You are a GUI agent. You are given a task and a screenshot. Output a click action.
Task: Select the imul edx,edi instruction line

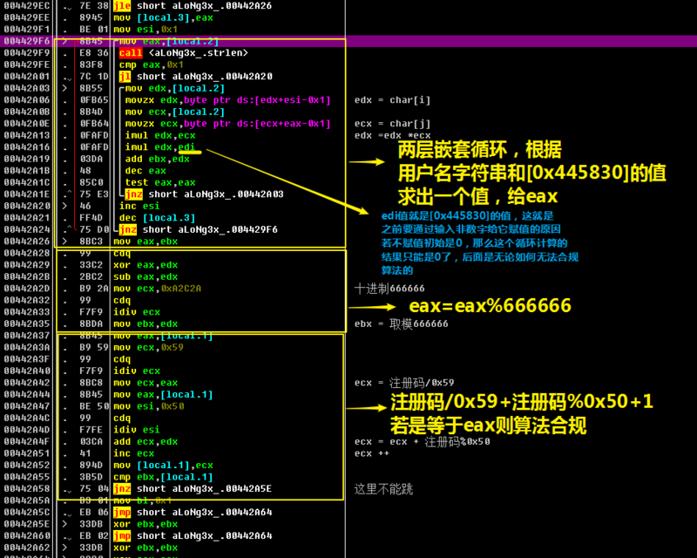coord(160,147)
